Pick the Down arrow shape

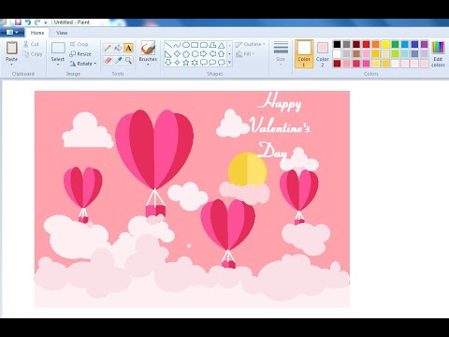168,63
